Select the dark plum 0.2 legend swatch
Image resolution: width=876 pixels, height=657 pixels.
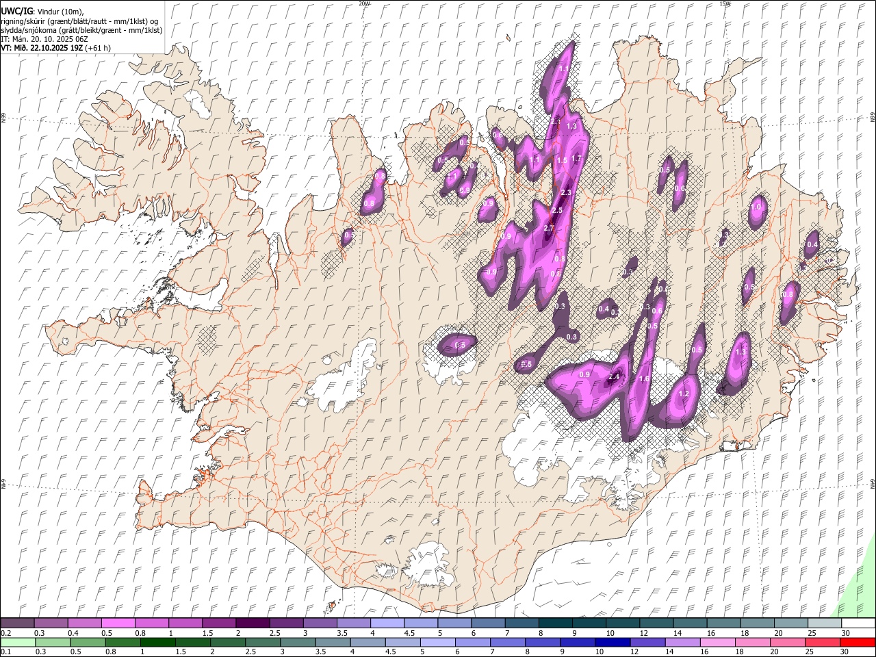[x=17, y=623]
